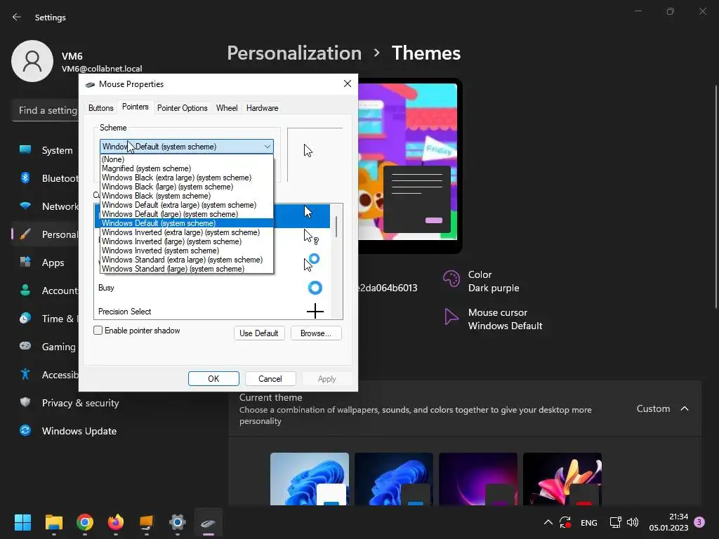Collapse the Scheme dropdown arrow
The width and height of the screenshot is (719, 539).
pyautogui.click(x=268, y=147)
